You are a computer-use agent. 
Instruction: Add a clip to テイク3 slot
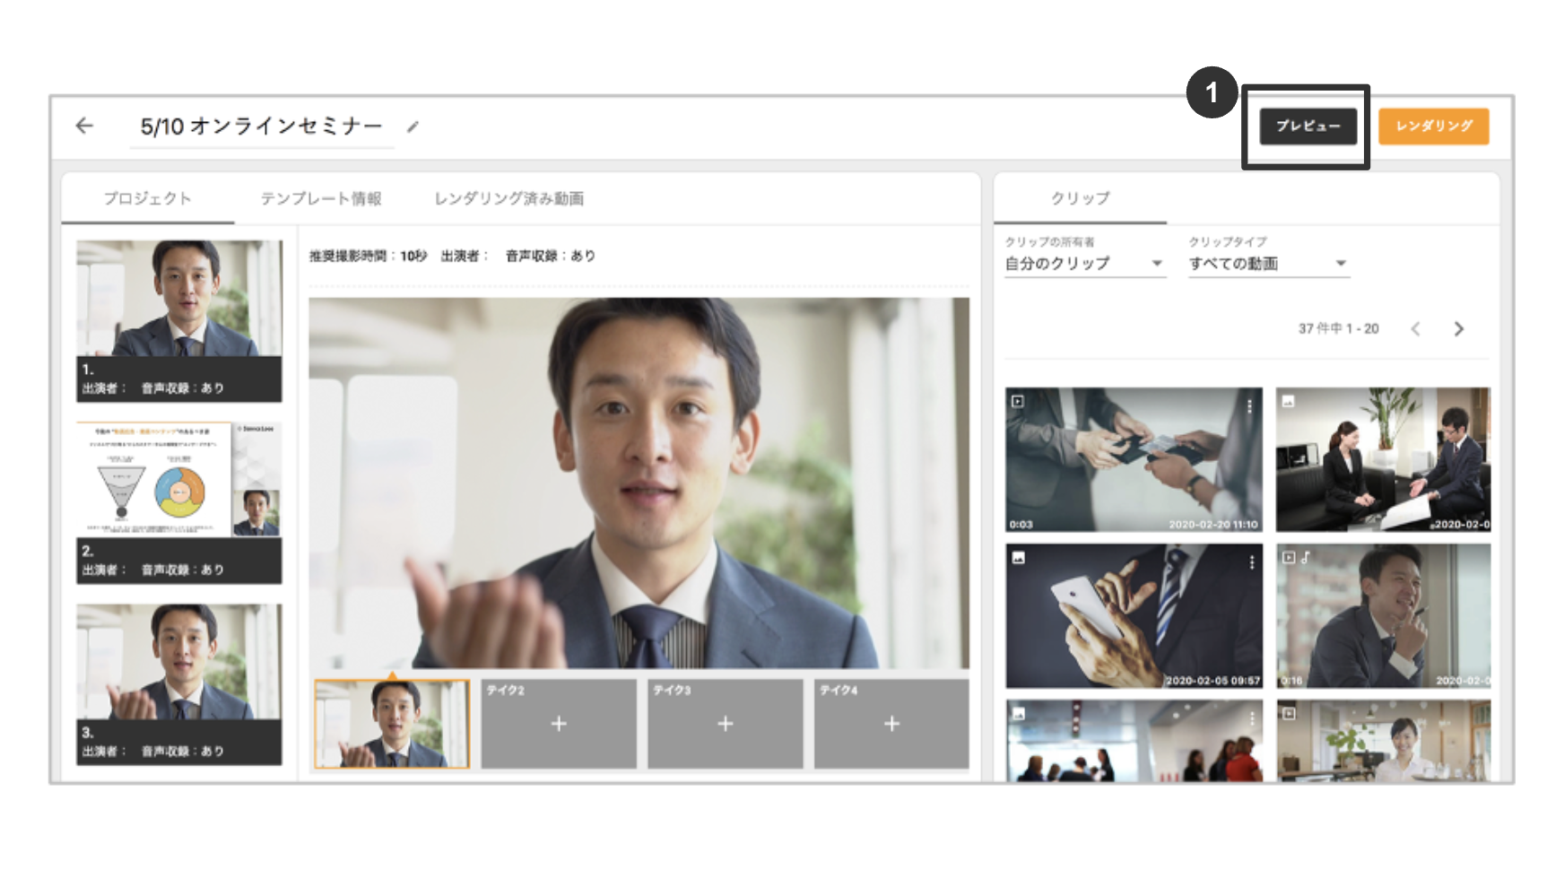(725, 724)
